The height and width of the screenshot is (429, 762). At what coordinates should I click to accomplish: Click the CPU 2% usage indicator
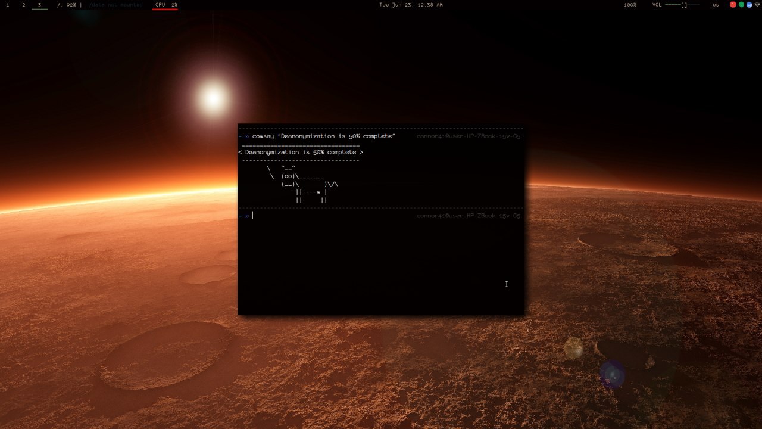tap(166, 5)
